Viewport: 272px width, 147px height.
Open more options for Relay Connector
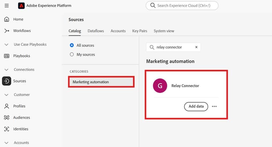[x=214, y=107]
